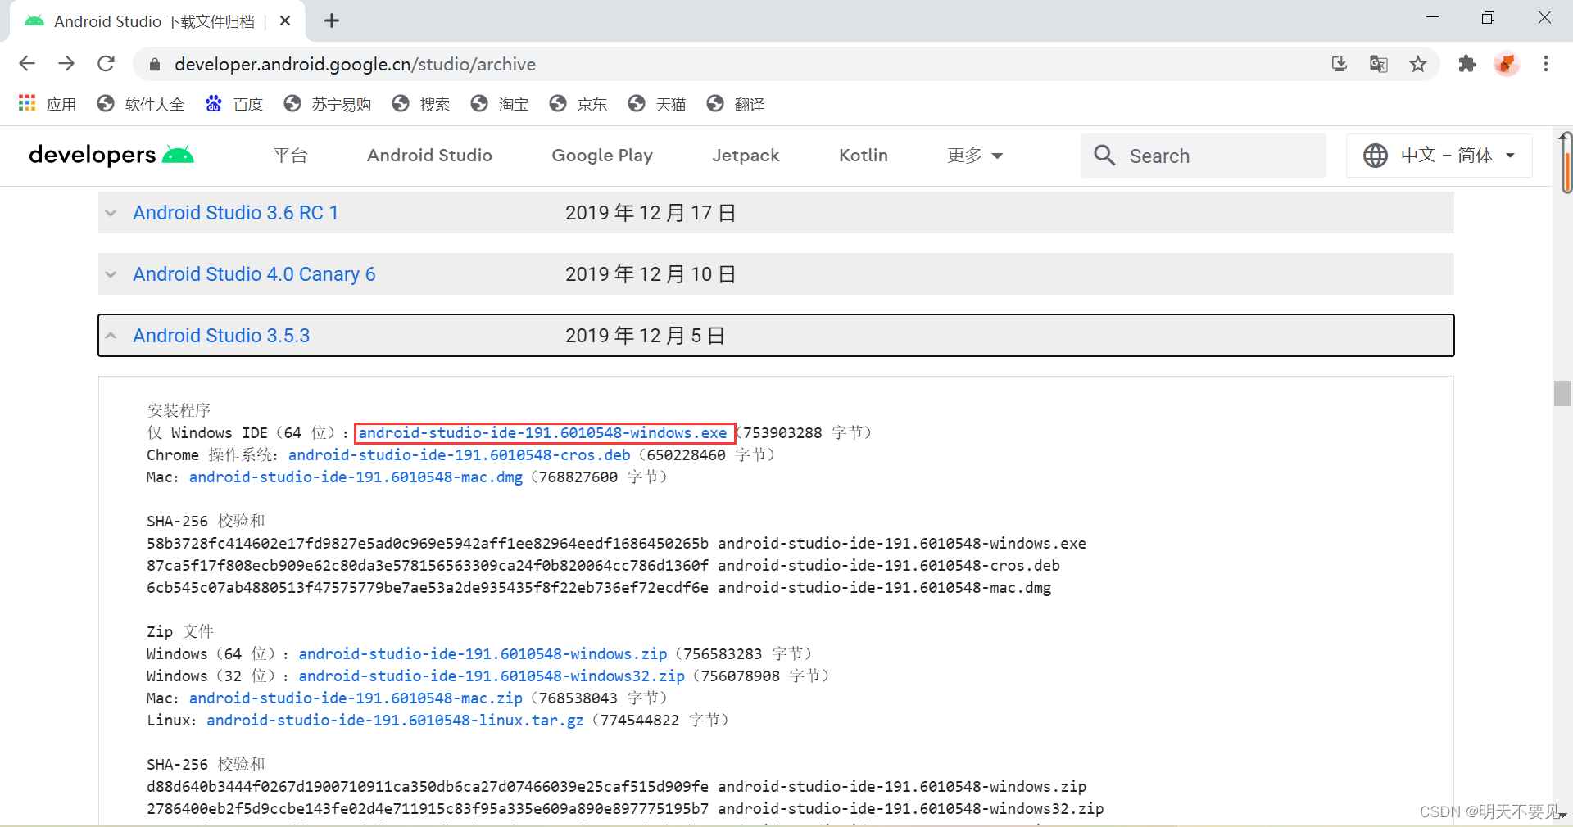Click the Android Studio 3.6 RC 1 title
The height and width of the screenshot is (827, 1573).
[x=236, y=213]
